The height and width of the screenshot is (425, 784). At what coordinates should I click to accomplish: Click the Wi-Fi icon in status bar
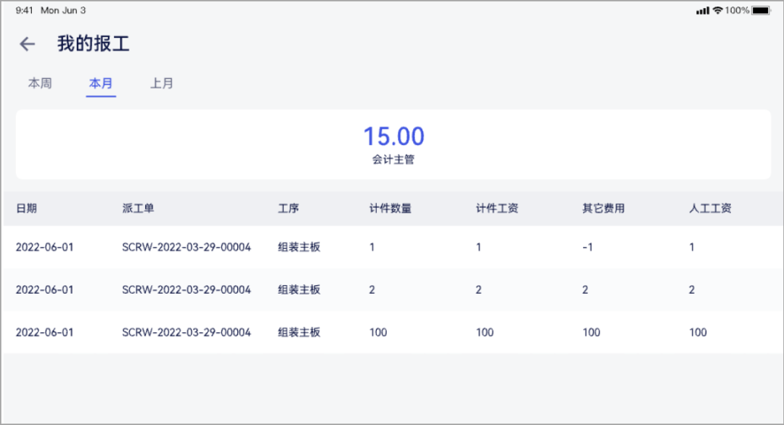[x=717, y=10]
